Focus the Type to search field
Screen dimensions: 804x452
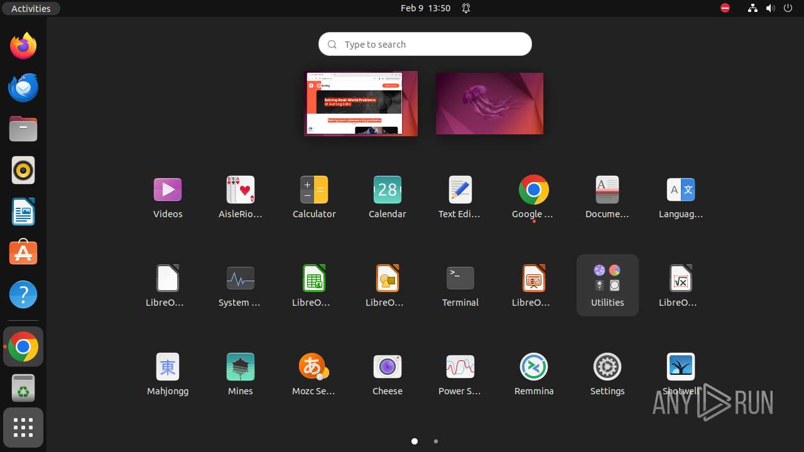(x=425, y=44)
